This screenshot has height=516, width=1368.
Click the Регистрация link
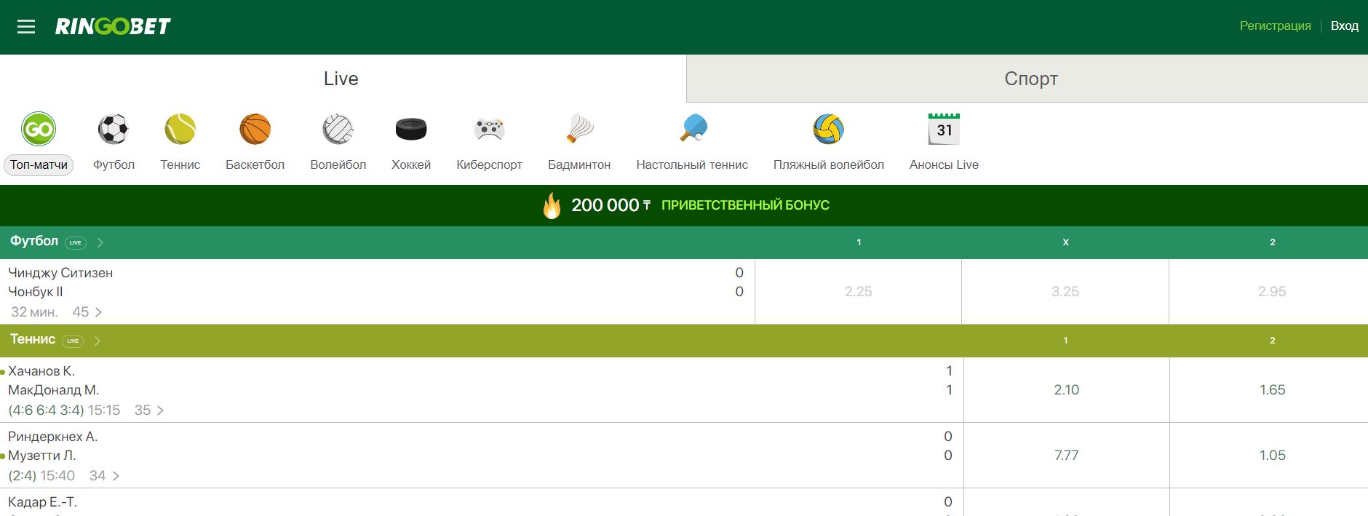(1275, 25)
